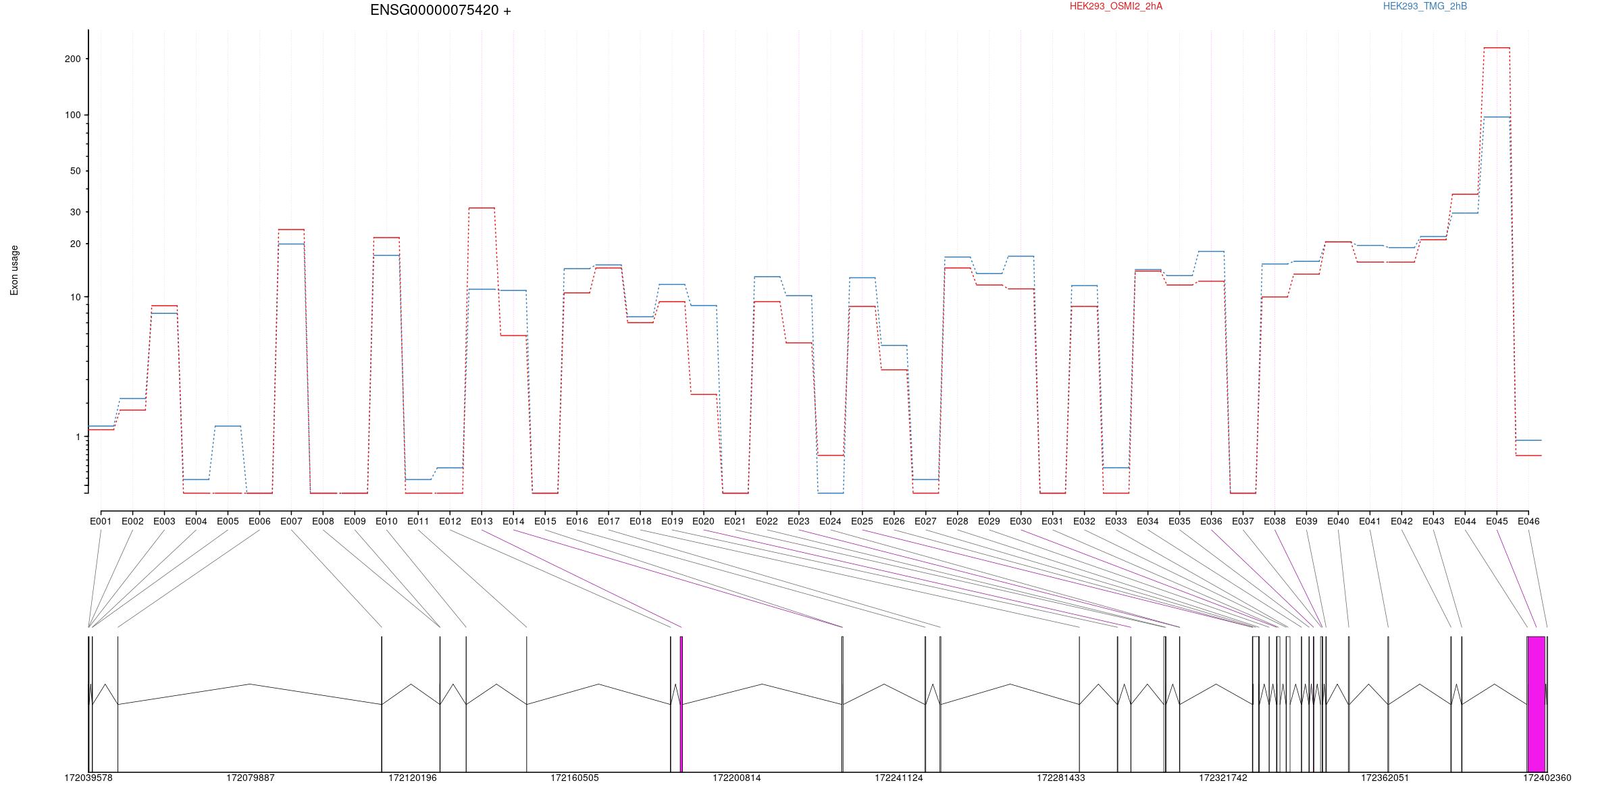
Task: Click the y-axis tick label 20
Action: [x=75, y=244]
